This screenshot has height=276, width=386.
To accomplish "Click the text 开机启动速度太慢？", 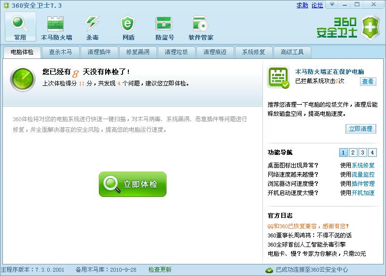I will (293, 193).
